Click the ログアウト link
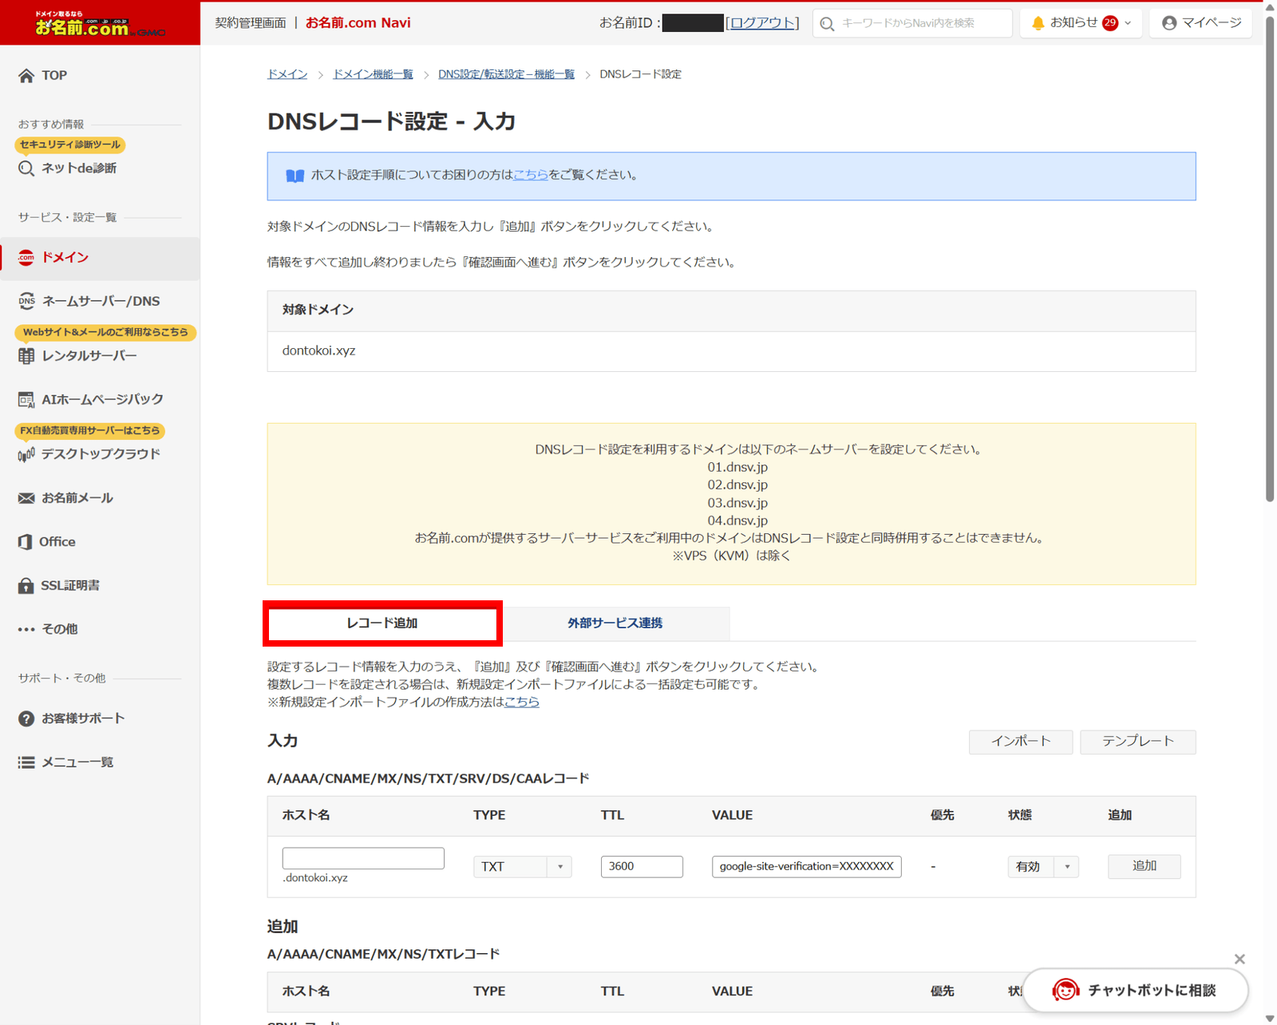Image resolution: width=1277 pixels, height=1025 pixels. pos(762,23)
